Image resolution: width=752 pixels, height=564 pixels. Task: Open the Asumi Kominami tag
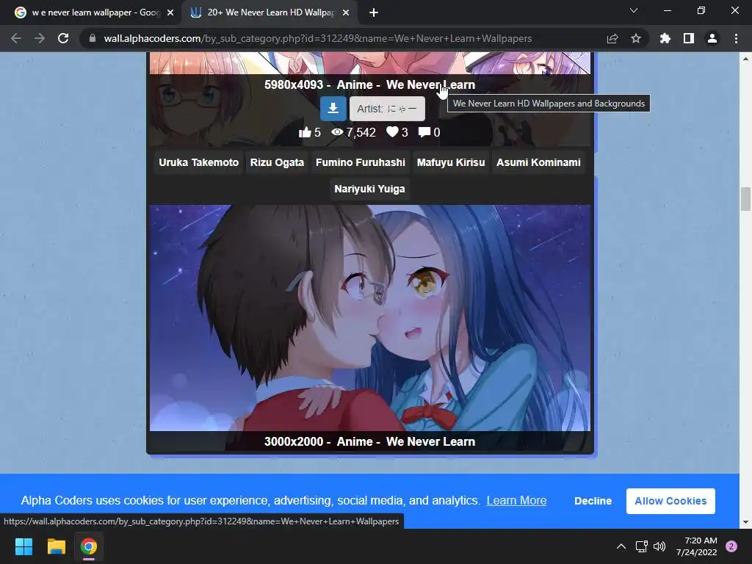tap(538, 162)
